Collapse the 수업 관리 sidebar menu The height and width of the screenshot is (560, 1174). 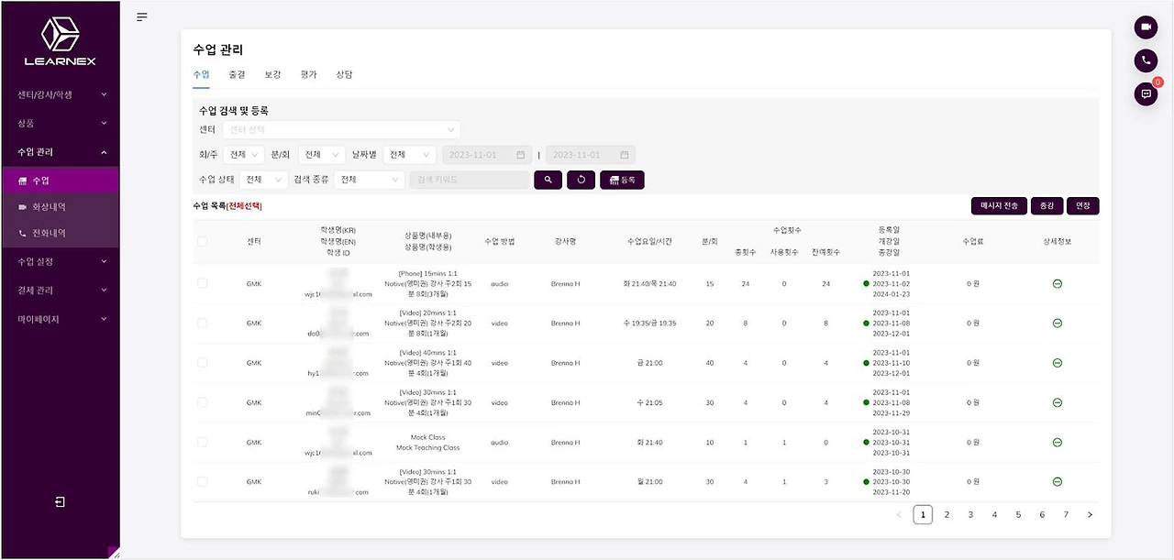[60, 152]
